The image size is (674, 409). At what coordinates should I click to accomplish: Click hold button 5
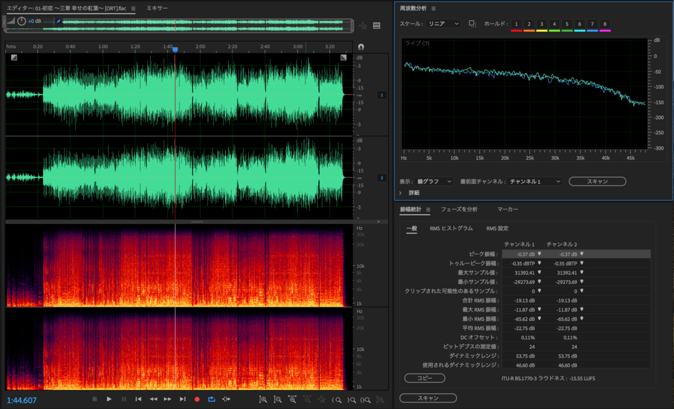point(567,24)
